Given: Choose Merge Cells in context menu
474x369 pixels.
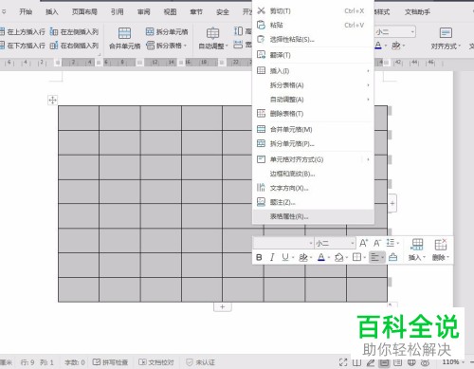Looking at the screenshot, I should coord(313,129).
